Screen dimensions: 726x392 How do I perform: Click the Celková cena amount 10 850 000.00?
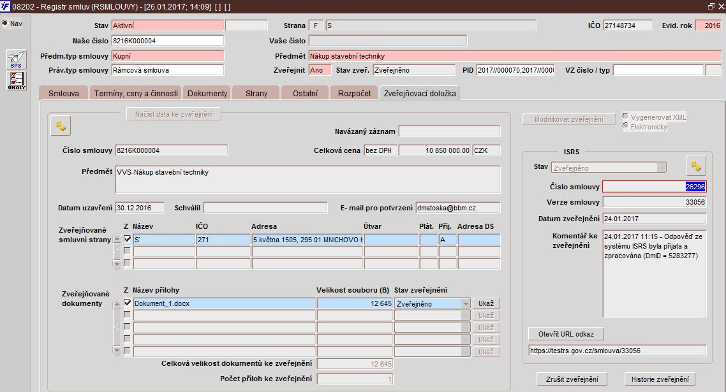click(x=434, y=150)
